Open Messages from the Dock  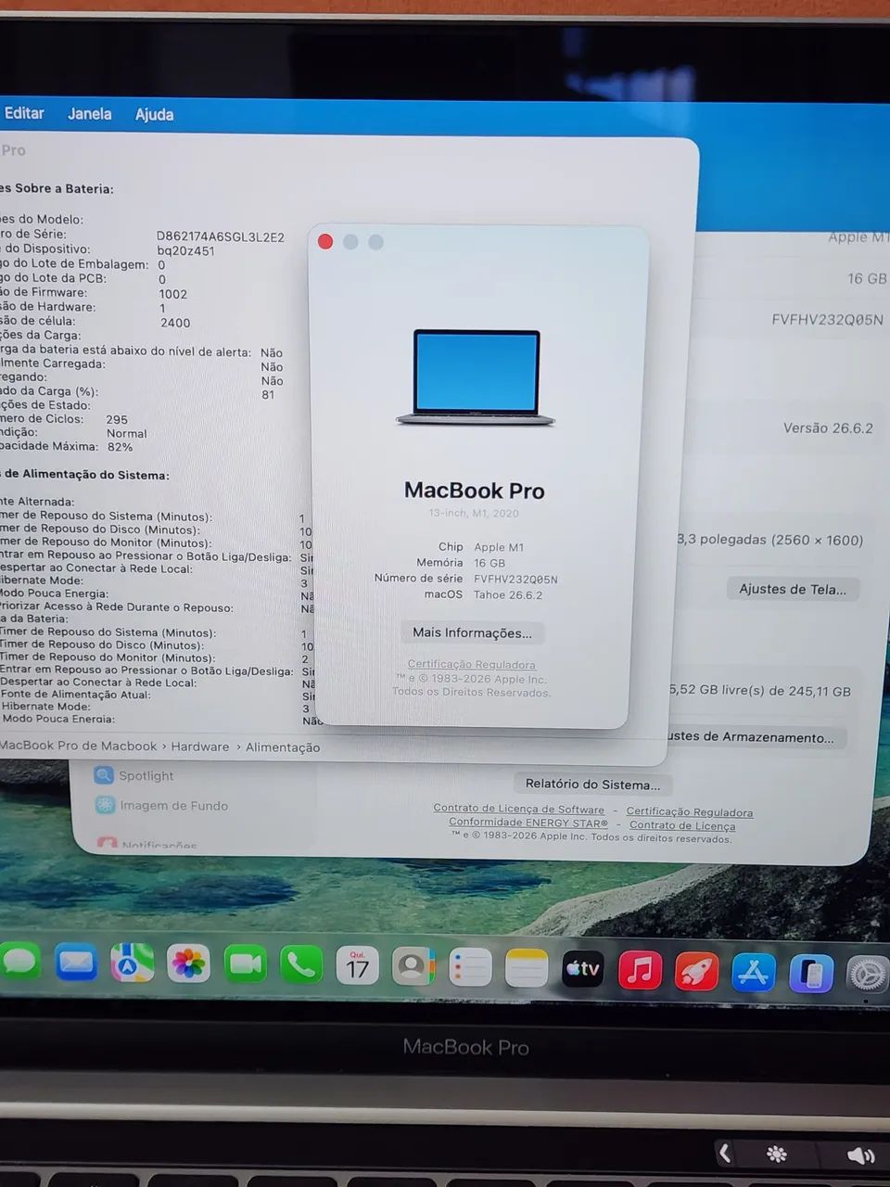[18, 964]
